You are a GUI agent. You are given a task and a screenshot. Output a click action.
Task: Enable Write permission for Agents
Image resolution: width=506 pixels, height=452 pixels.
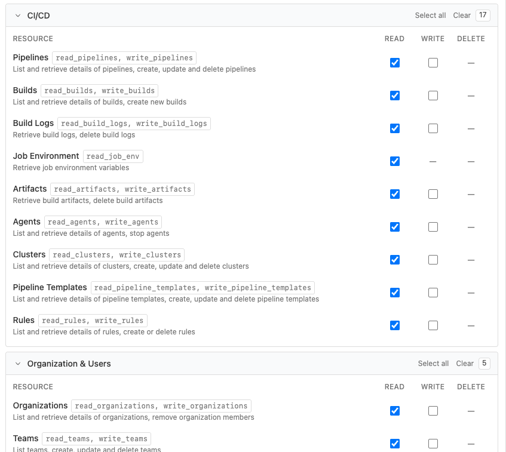(433, 227)
